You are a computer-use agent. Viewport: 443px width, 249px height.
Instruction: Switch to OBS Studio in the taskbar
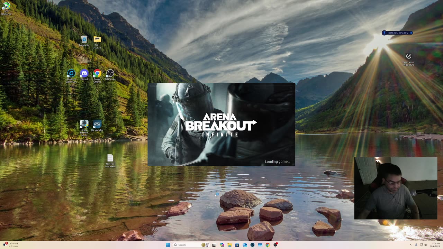(275, 245)
